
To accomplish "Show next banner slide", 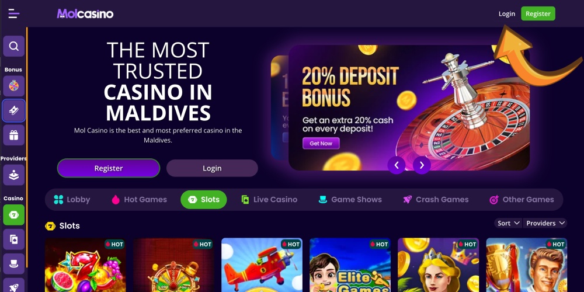I will (422, 165).
